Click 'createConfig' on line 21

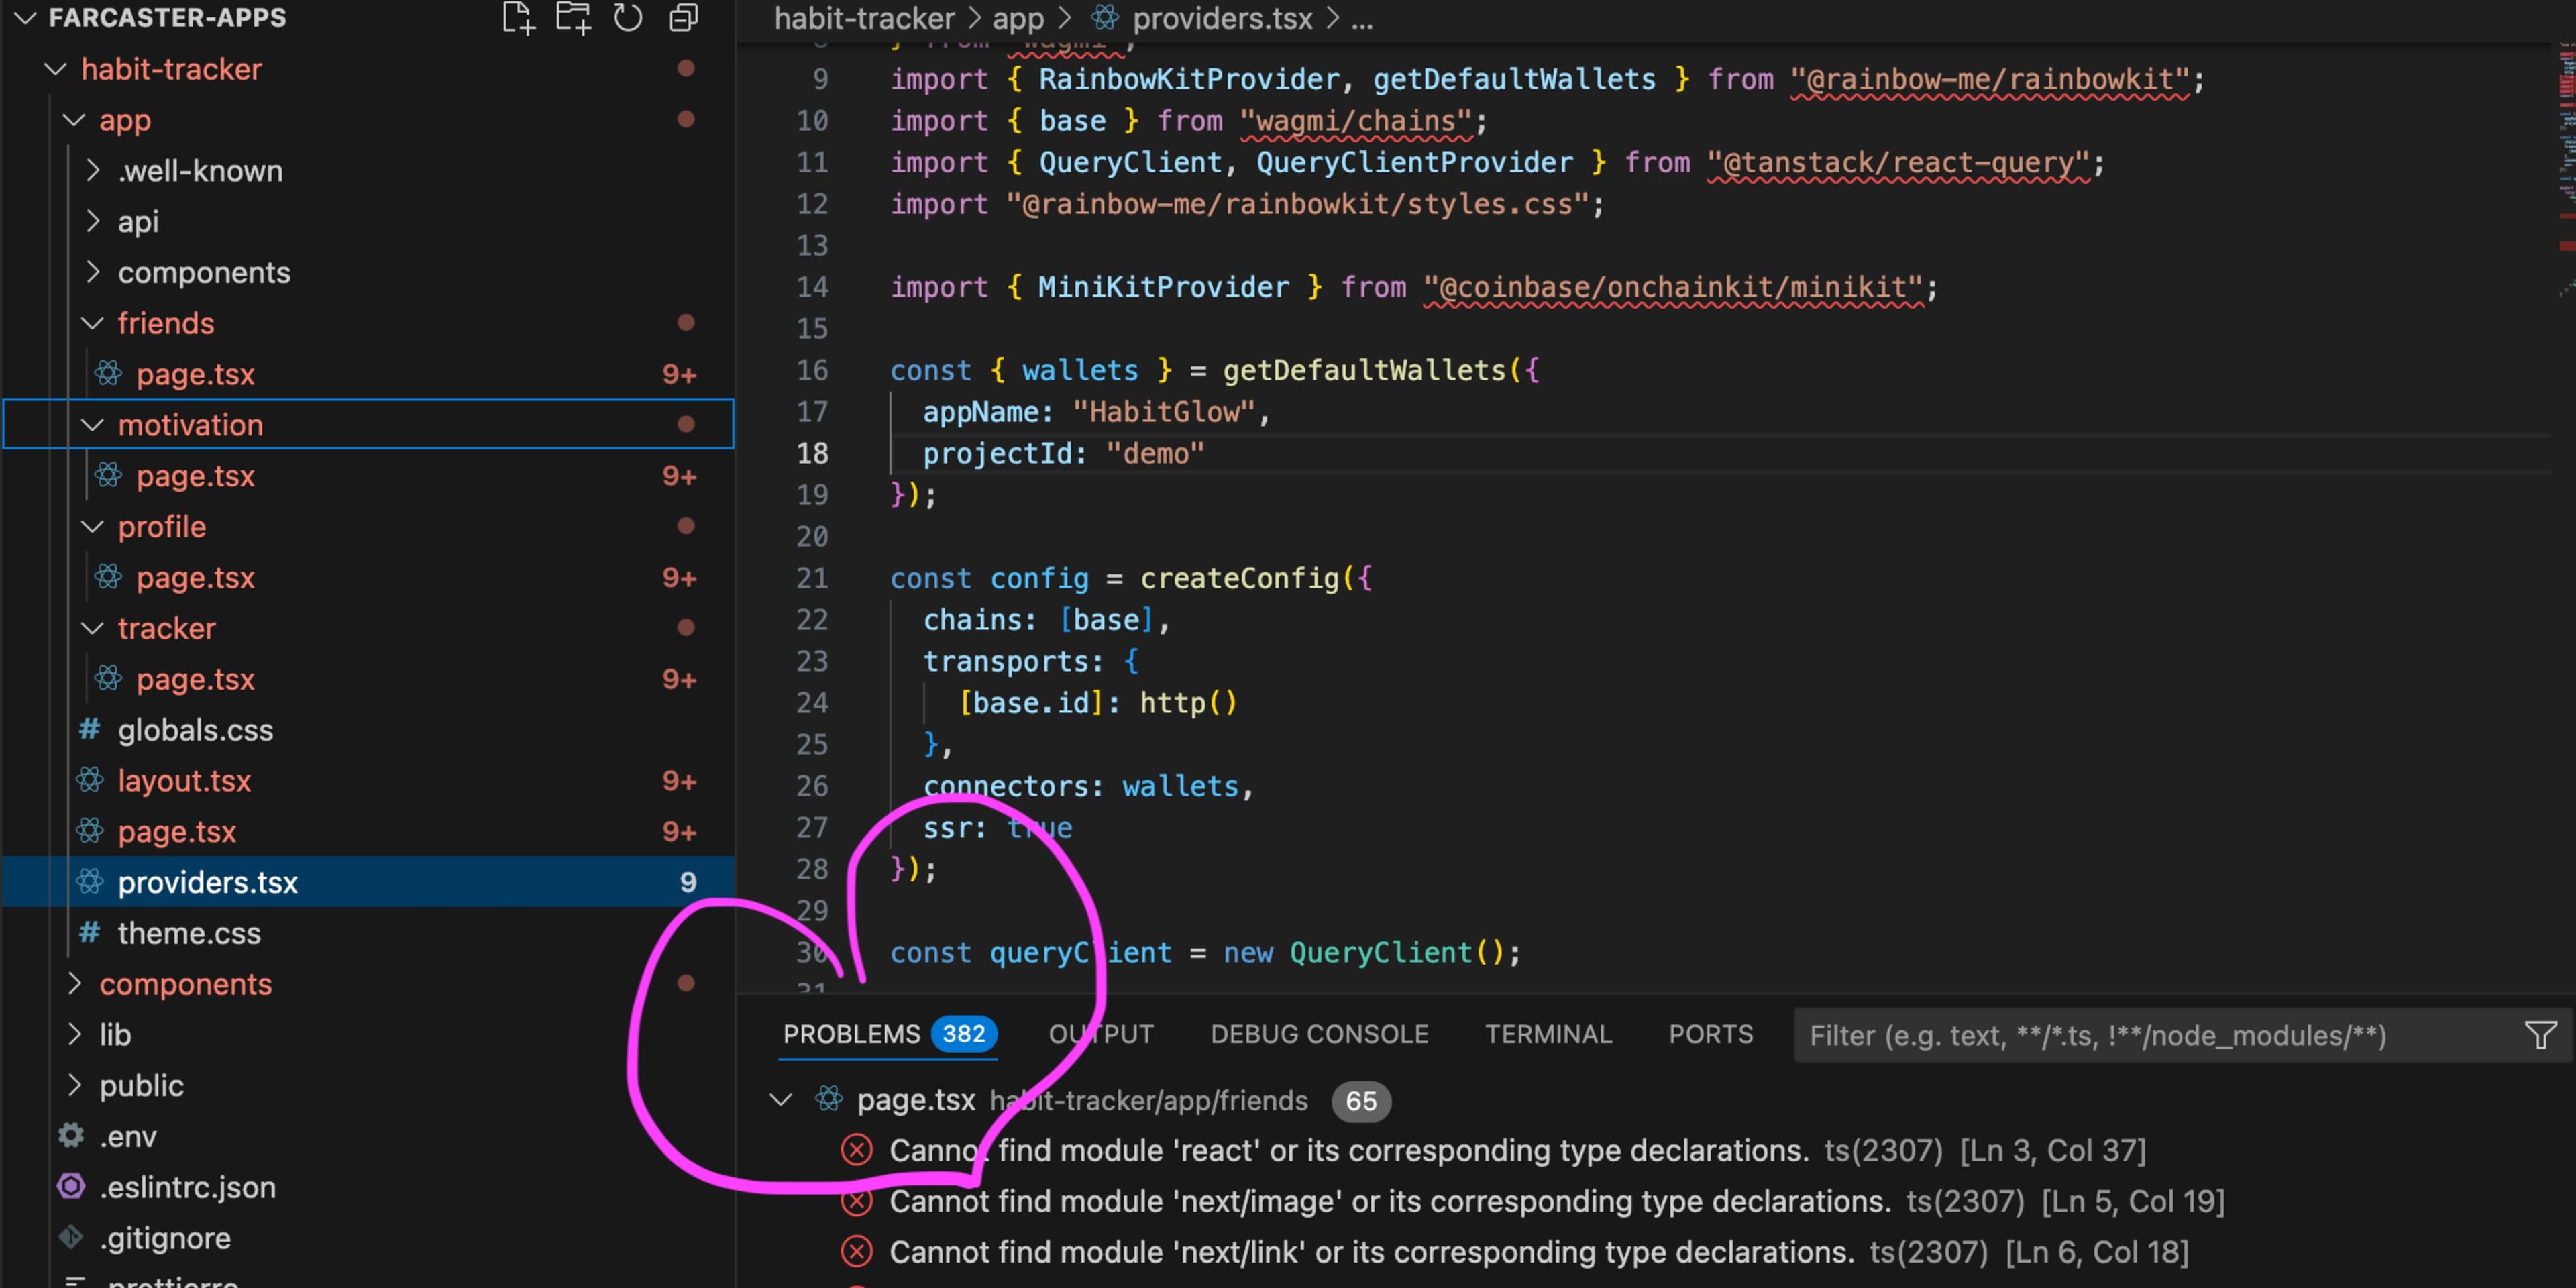click(1239, 578)
